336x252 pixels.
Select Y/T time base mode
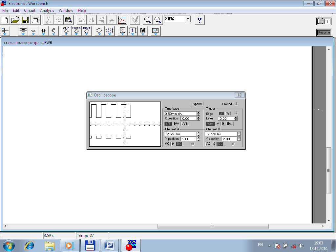(168, 124)
